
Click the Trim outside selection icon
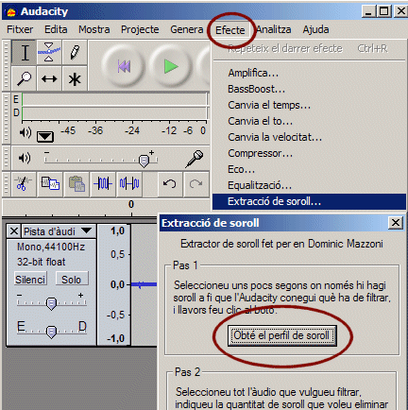pyautogui.click(x=103, y=184)
